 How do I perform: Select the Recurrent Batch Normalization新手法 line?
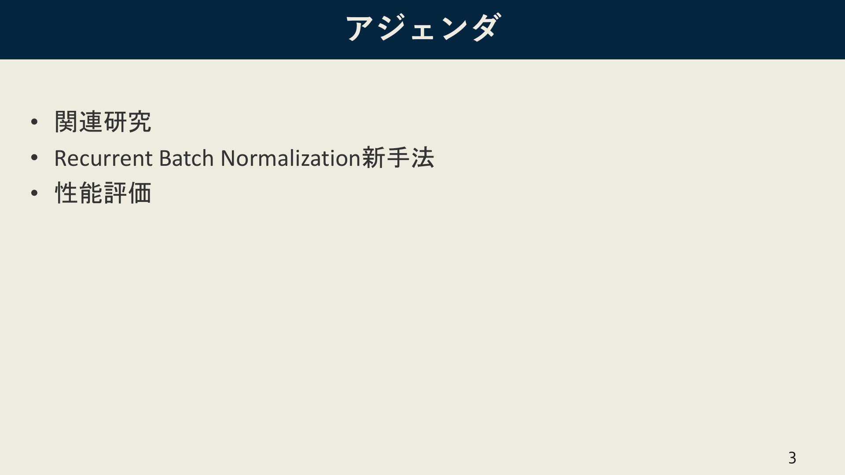(x=244, y=157)
